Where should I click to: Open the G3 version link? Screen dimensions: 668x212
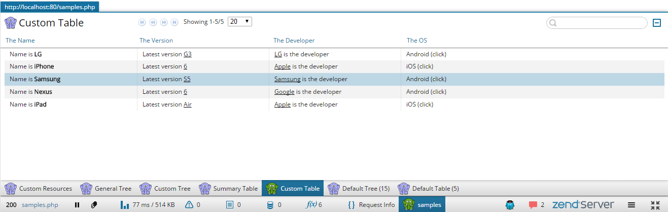tap(188, 54)
